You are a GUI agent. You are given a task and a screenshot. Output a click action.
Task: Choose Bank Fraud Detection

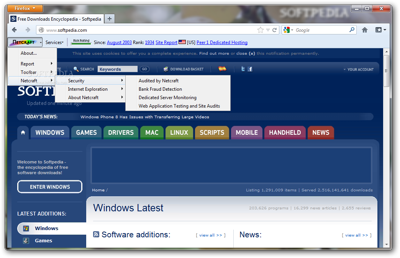point(178,89)
